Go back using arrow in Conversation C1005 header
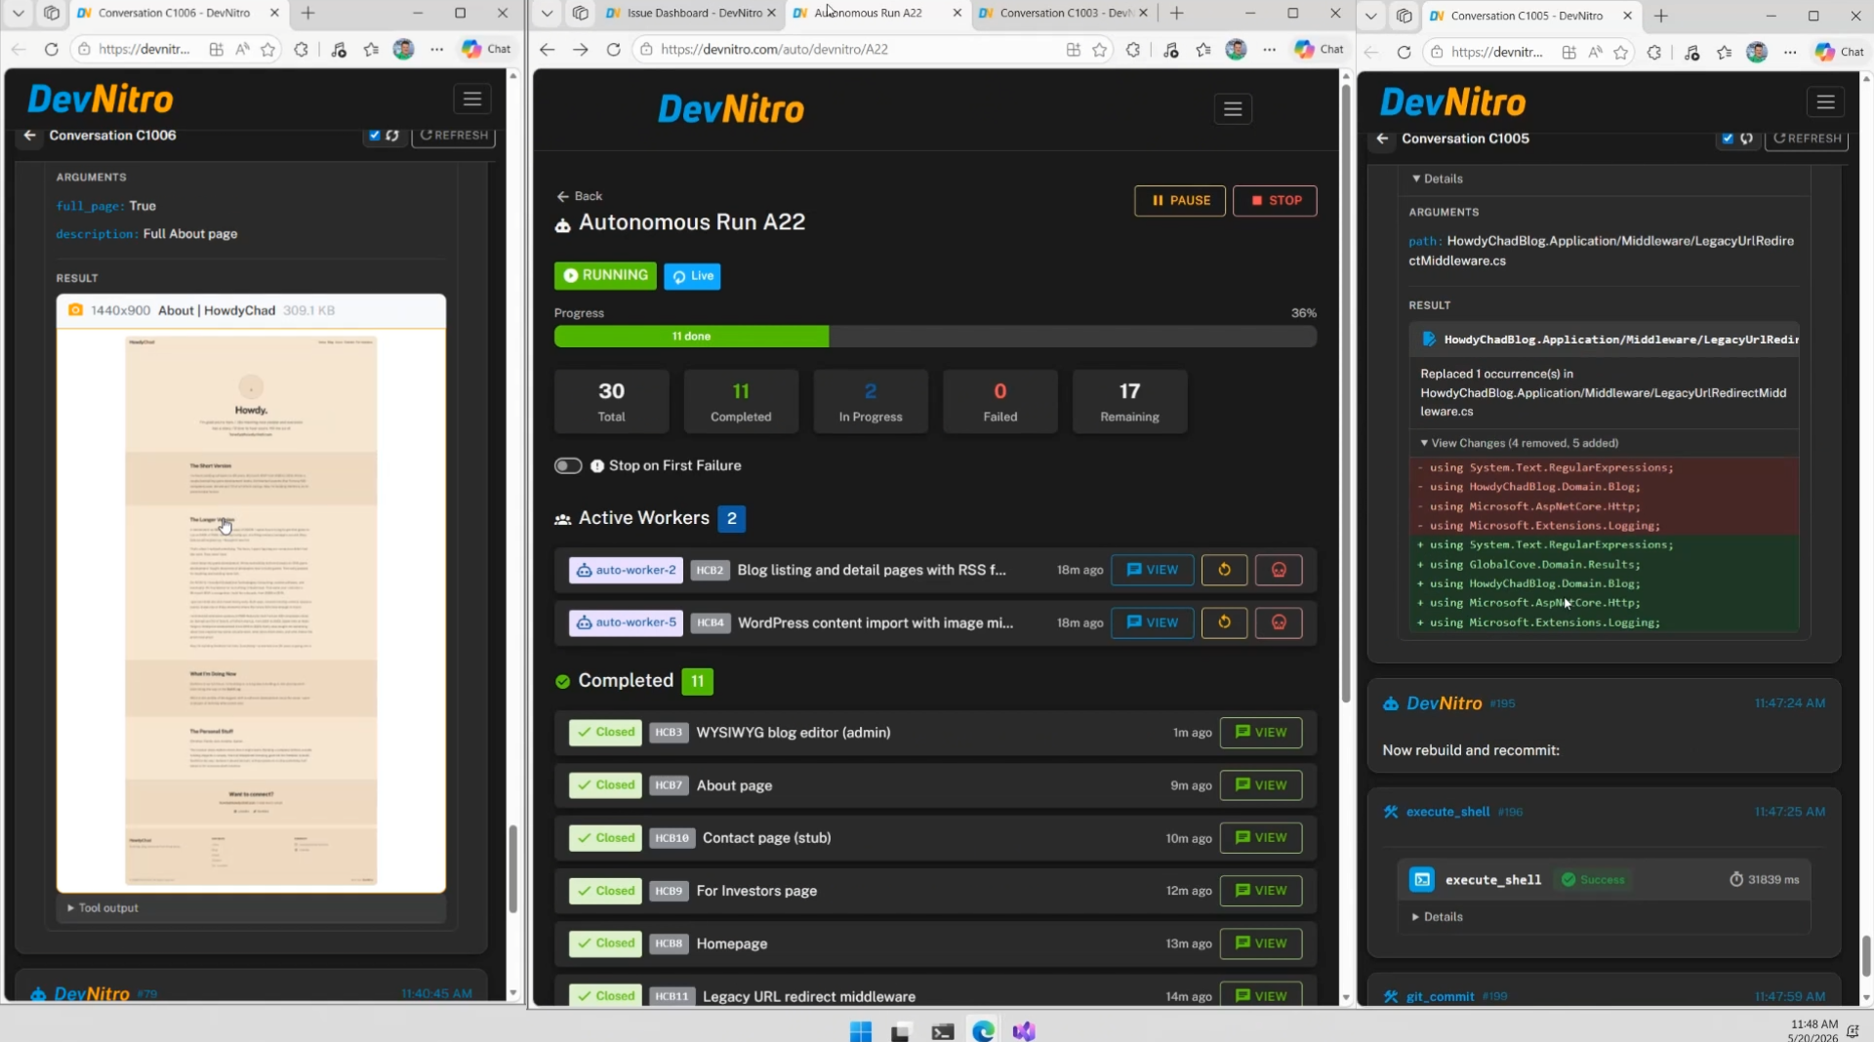This screenshot has width=1874, height=1042. 1382,139
